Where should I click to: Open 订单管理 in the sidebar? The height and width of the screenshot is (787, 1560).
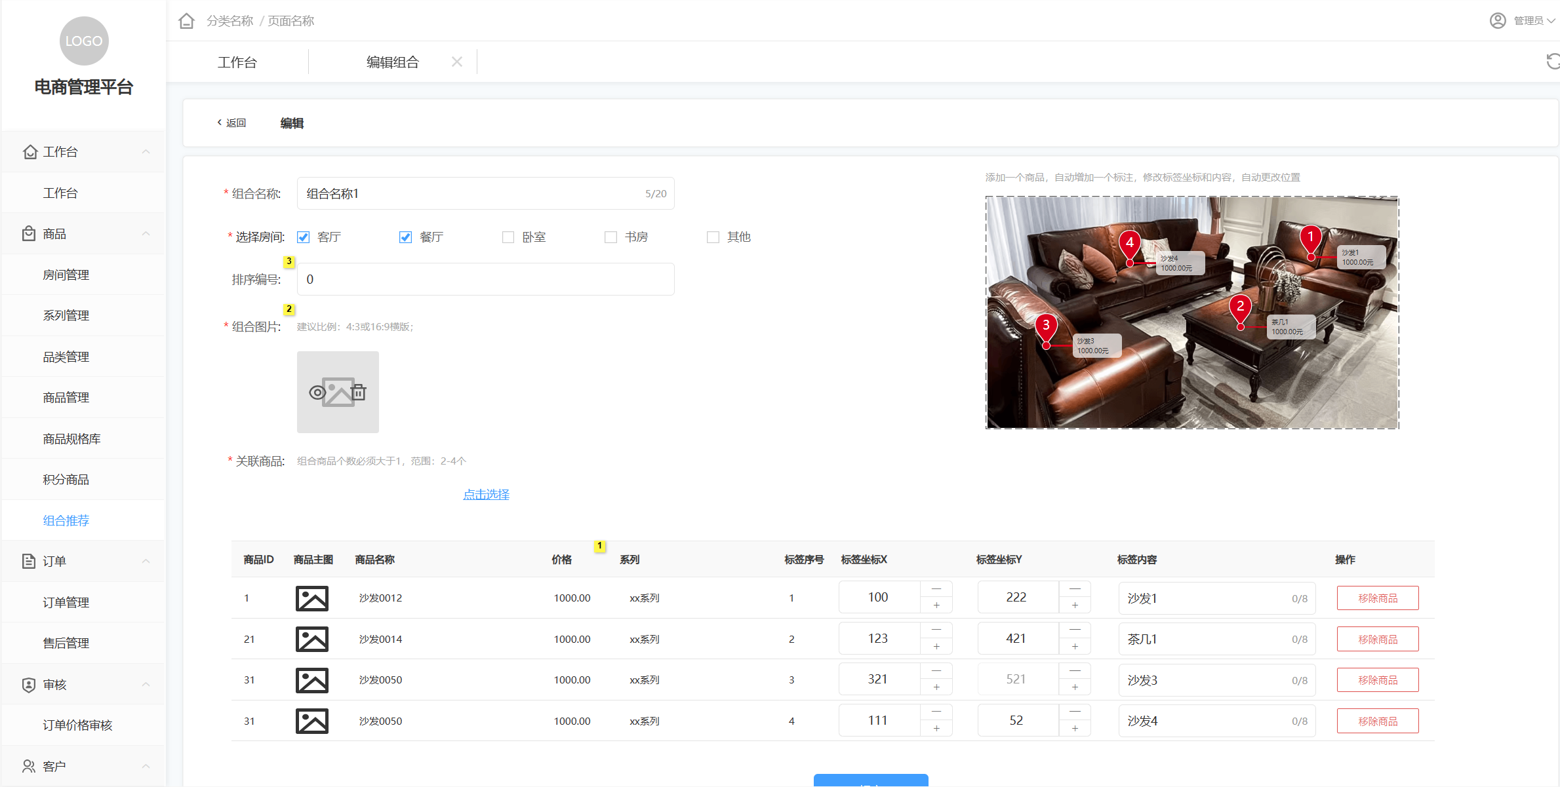click(66, 603)
